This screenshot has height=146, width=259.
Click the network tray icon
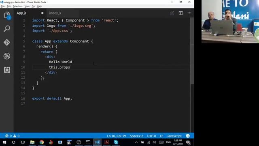(x=149, y=142)
